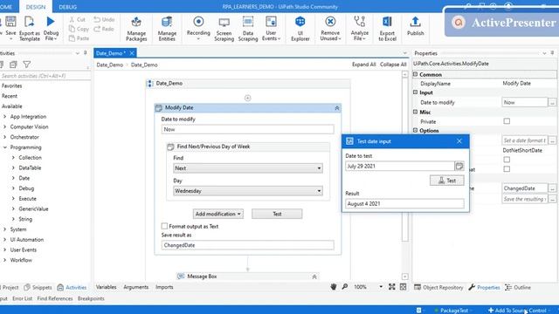Click the Save icon in the ribbon

click(10, 22)
